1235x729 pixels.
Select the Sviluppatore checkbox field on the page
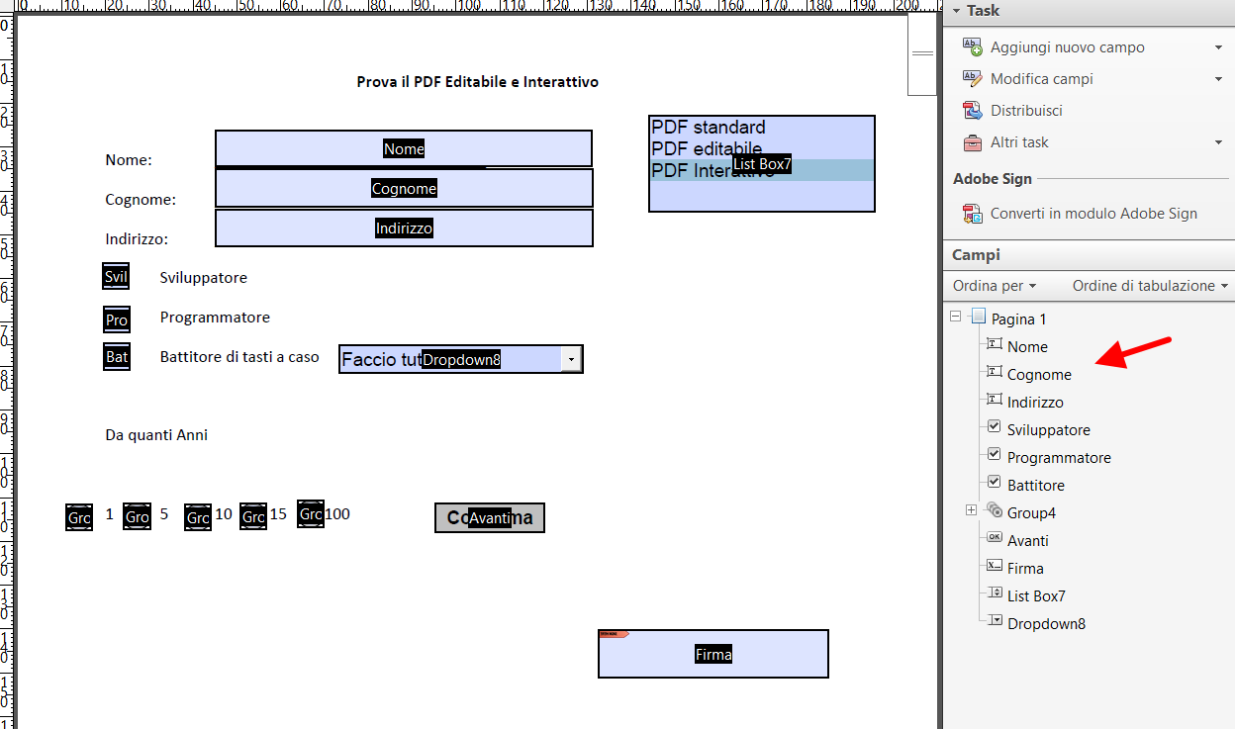click(116, 277)
